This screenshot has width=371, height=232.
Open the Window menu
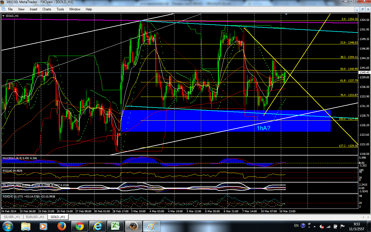tap(75, 9)
